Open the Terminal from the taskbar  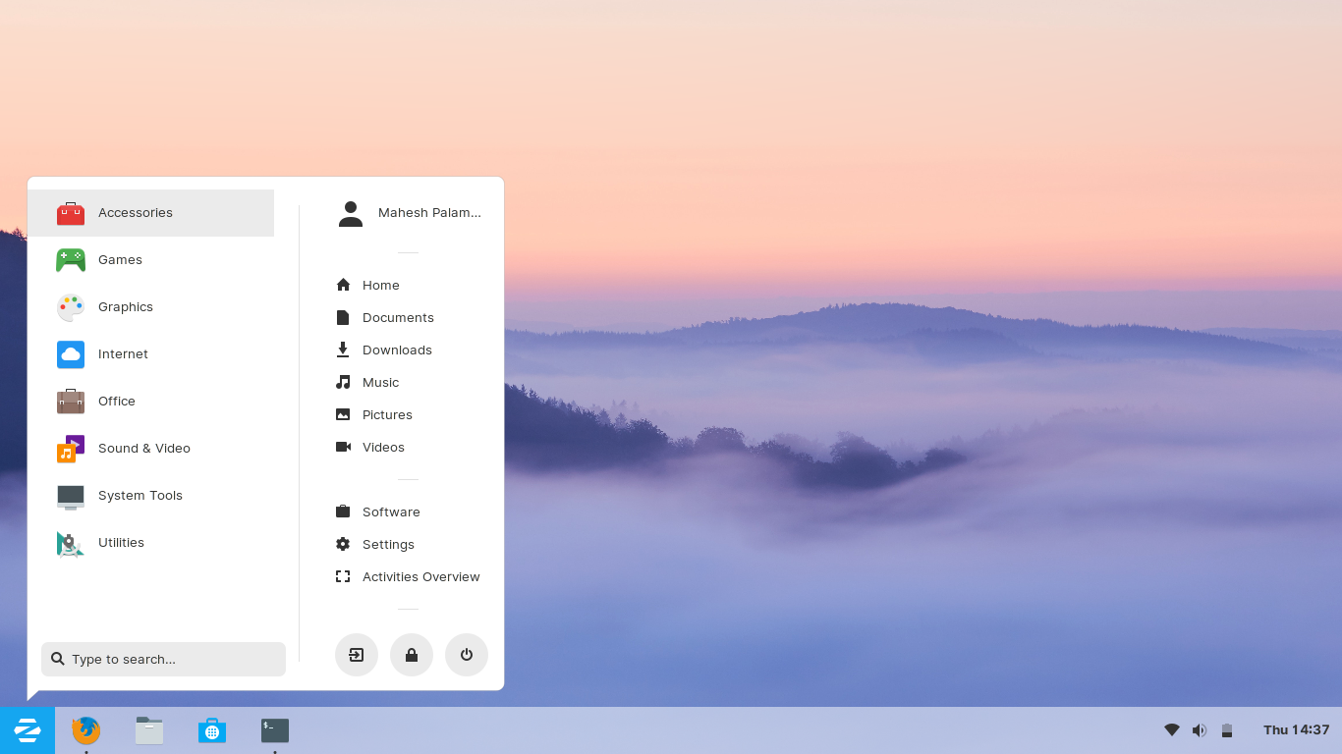[275, 730]
